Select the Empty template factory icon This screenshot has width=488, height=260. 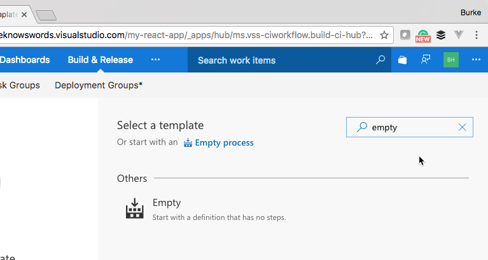point(135,209)
